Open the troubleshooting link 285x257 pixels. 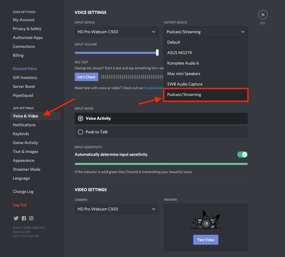[x=154, y=88]
